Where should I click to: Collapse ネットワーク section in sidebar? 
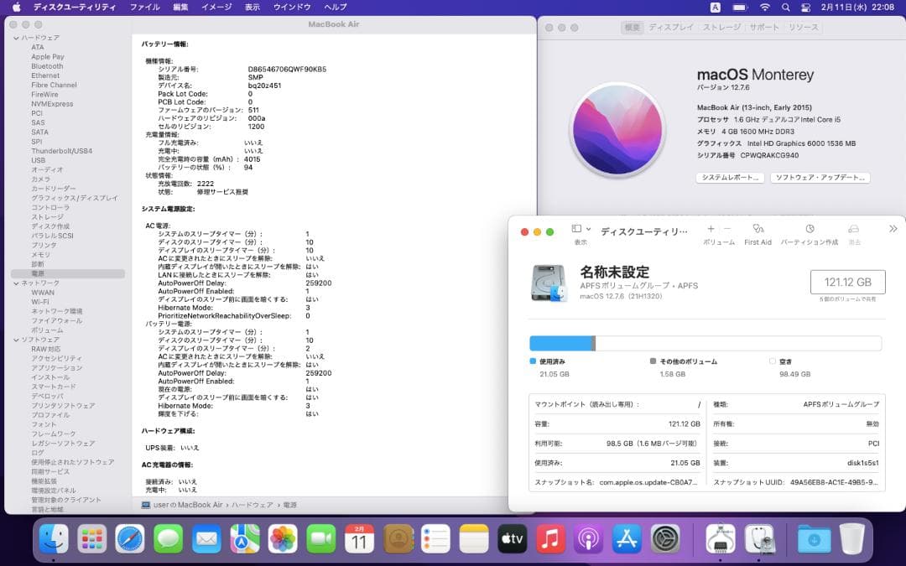[x=16, y=283]
